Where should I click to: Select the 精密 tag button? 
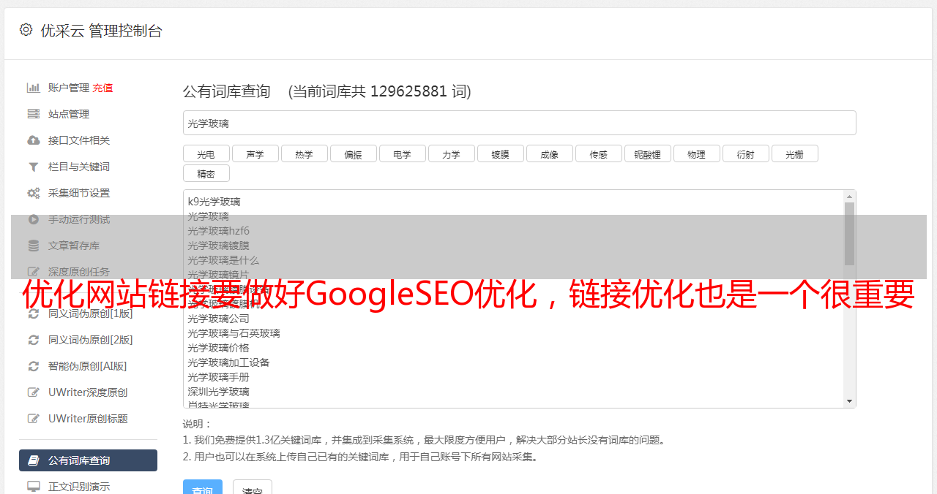click(206, 174)
